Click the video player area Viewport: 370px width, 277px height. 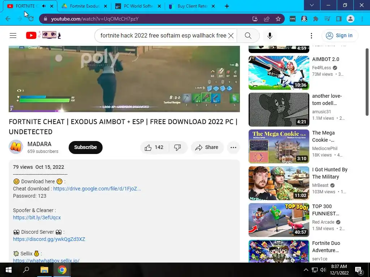(x=124, y=79)
